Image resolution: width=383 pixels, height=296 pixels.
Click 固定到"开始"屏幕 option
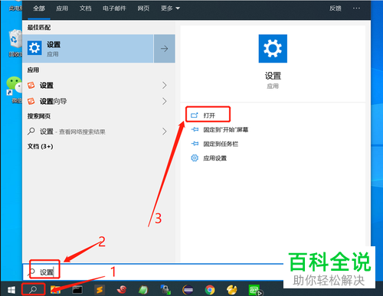pyautogui.click(x=226, y=130)
